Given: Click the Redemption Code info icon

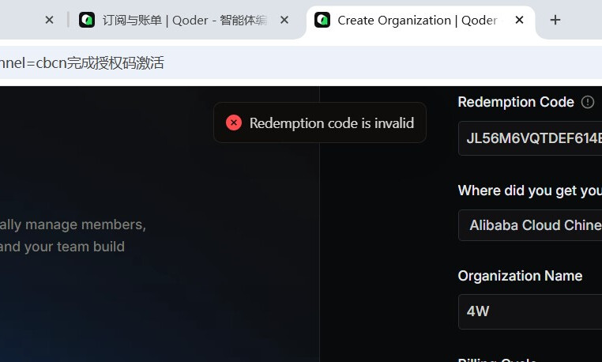Looking at the screenshot, I should (588, 102).
